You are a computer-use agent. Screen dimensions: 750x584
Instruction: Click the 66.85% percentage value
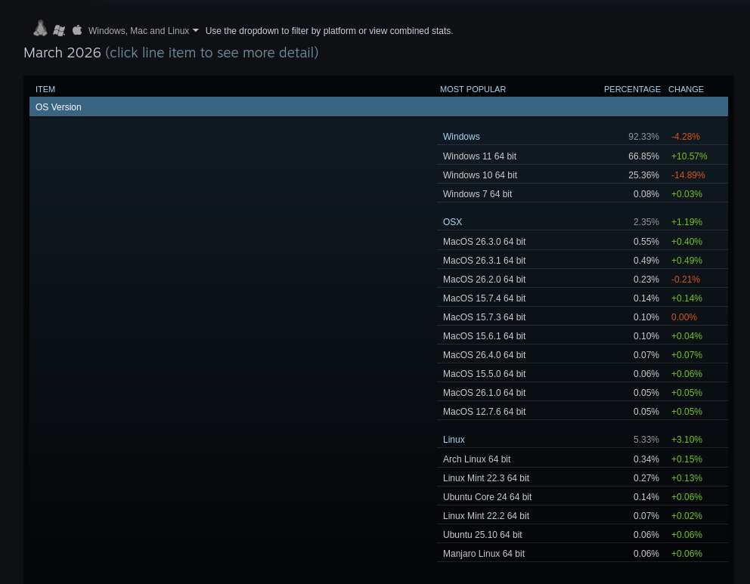(x=643, y=156)
